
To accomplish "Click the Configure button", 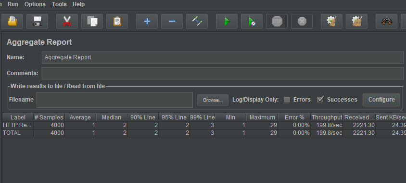I will point(381,100).
